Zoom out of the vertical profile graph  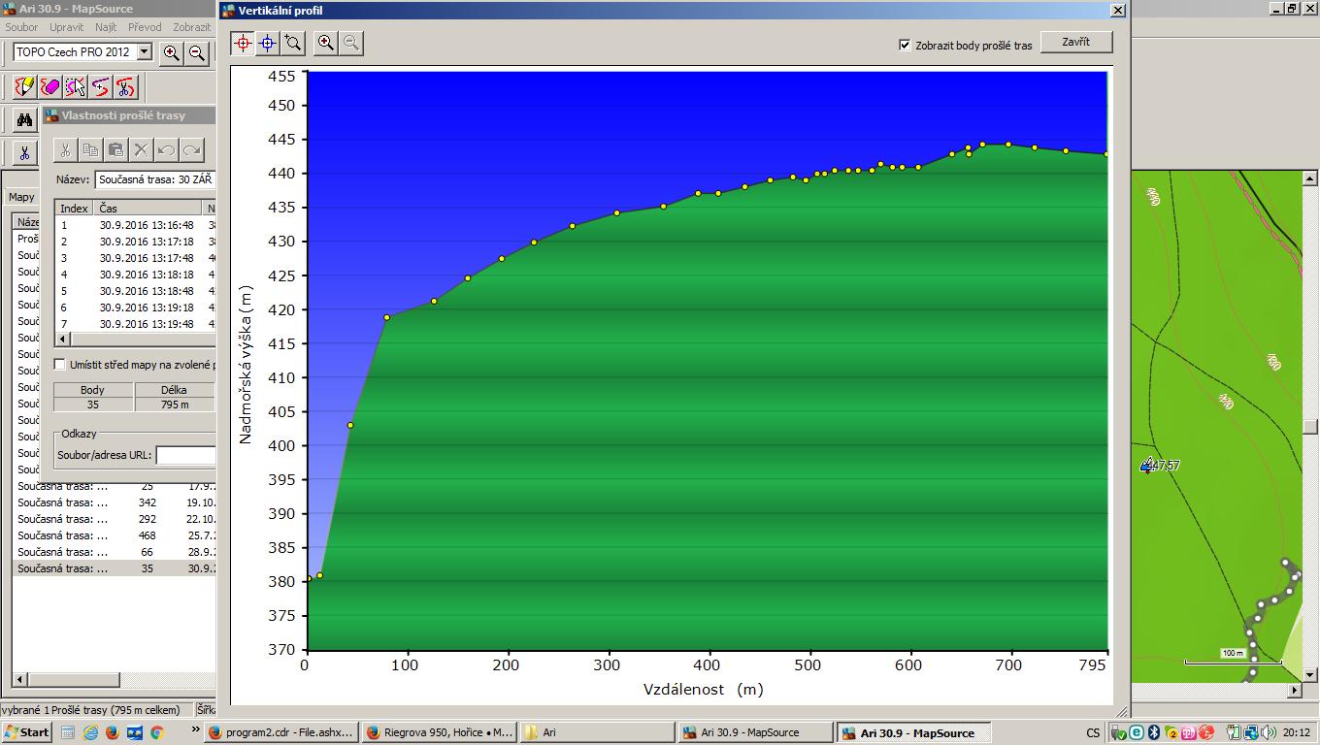point(351,43)
